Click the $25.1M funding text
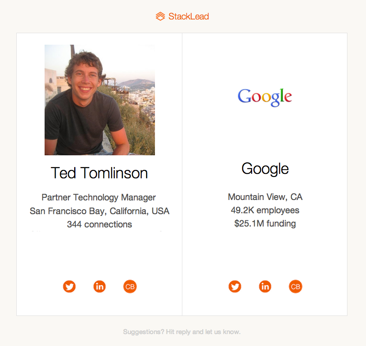Viewport: 366px width, 346px height. coord(265,223)
